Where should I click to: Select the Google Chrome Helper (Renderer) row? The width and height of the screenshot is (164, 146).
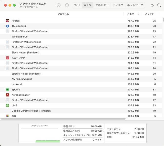[x=81, y=111]
